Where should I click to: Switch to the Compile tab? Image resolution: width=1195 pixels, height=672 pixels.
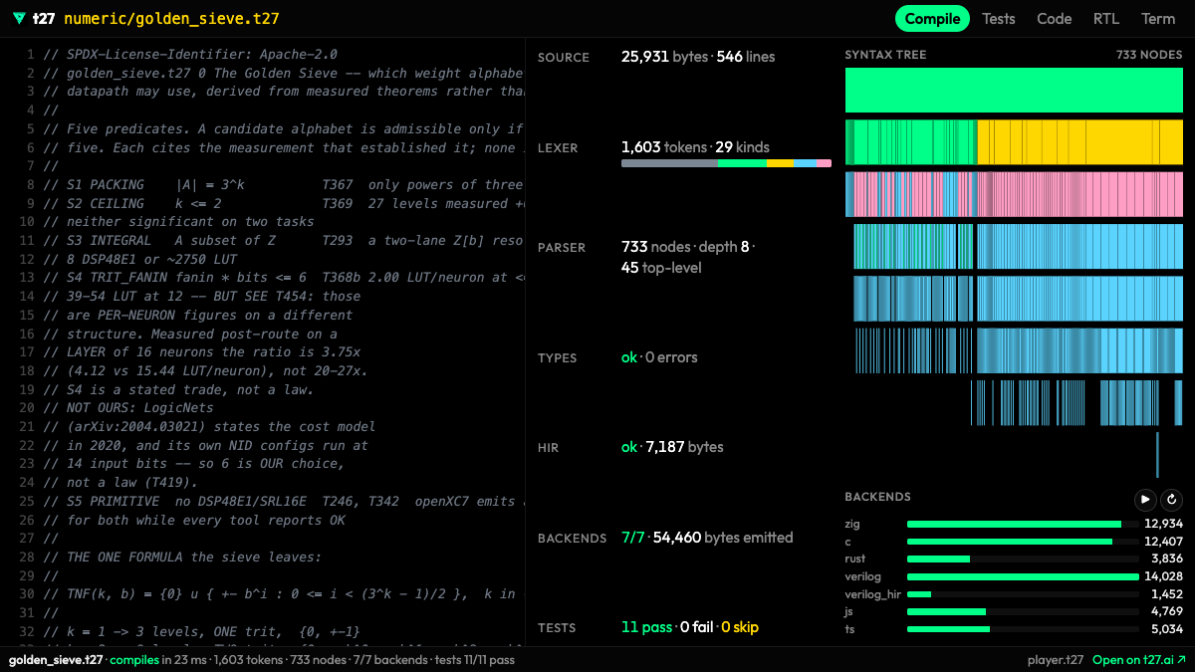[x=932, y=18]
